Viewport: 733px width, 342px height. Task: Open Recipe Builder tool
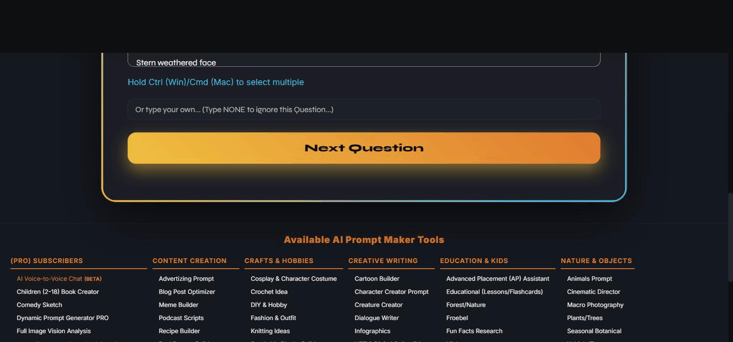coord(180,331)
